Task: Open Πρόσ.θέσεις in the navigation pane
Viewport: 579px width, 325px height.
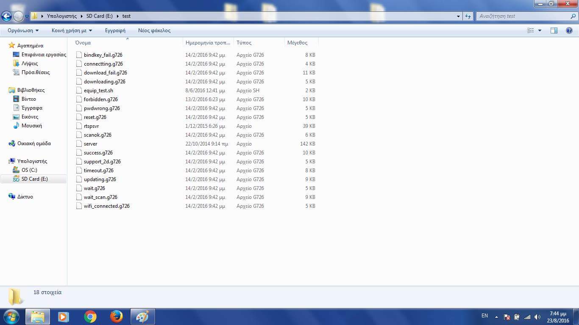Action: [x=36, y=72]
